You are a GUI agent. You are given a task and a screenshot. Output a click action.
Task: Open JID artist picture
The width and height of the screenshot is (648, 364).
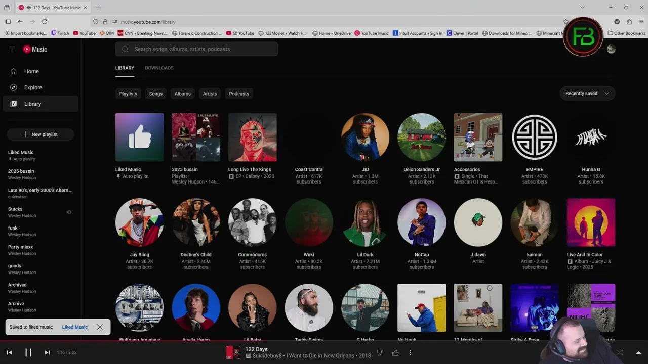(365, 138)
